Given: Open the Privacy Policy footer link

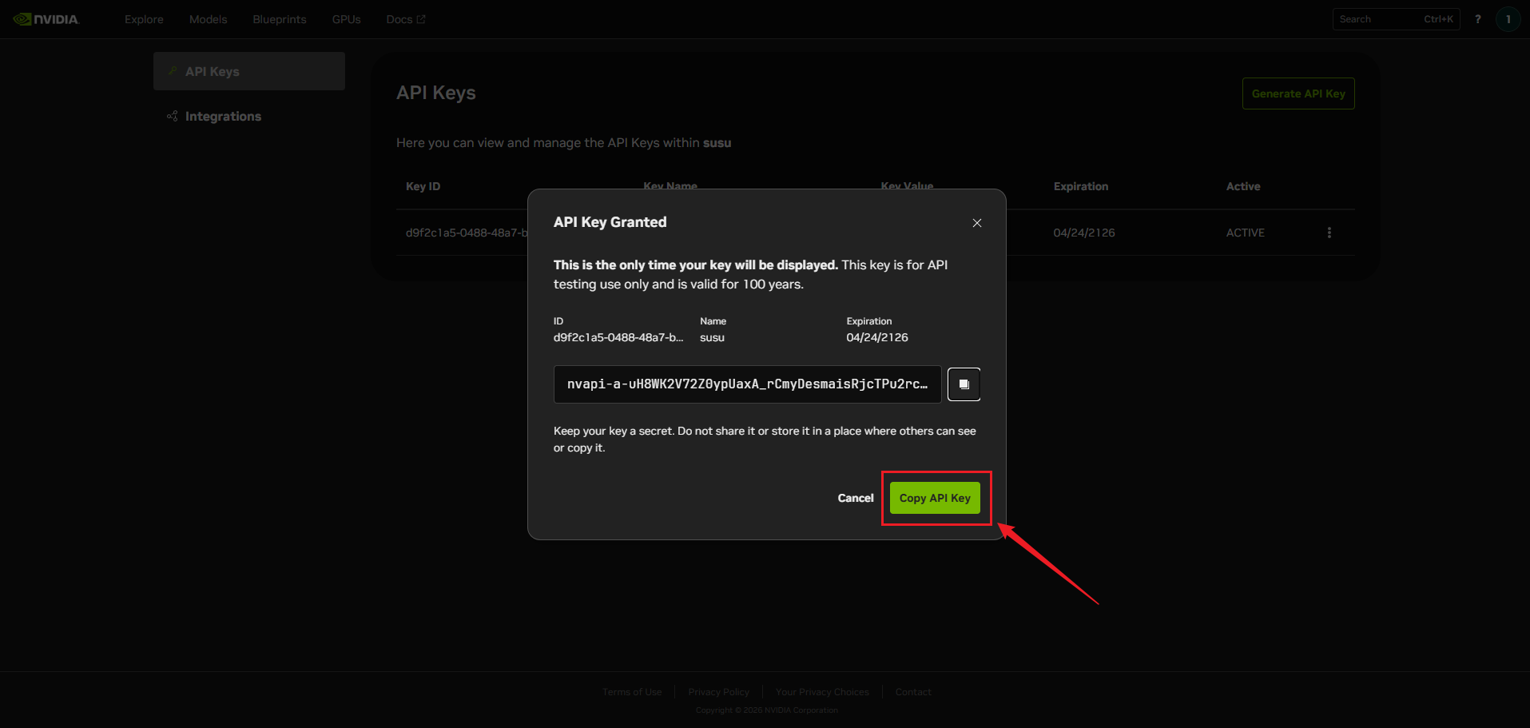Looking at the screenshot, I should point(718,692).
